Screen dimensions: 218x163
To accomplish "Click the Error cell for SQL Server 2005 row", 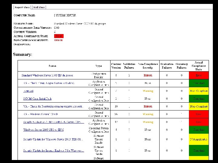I will coord(199,122).
